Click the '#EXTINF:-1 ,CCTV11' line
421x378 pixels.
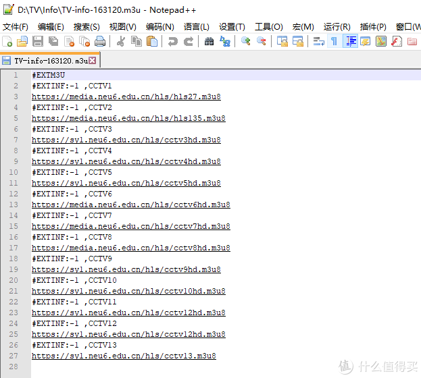click(74, 302)
